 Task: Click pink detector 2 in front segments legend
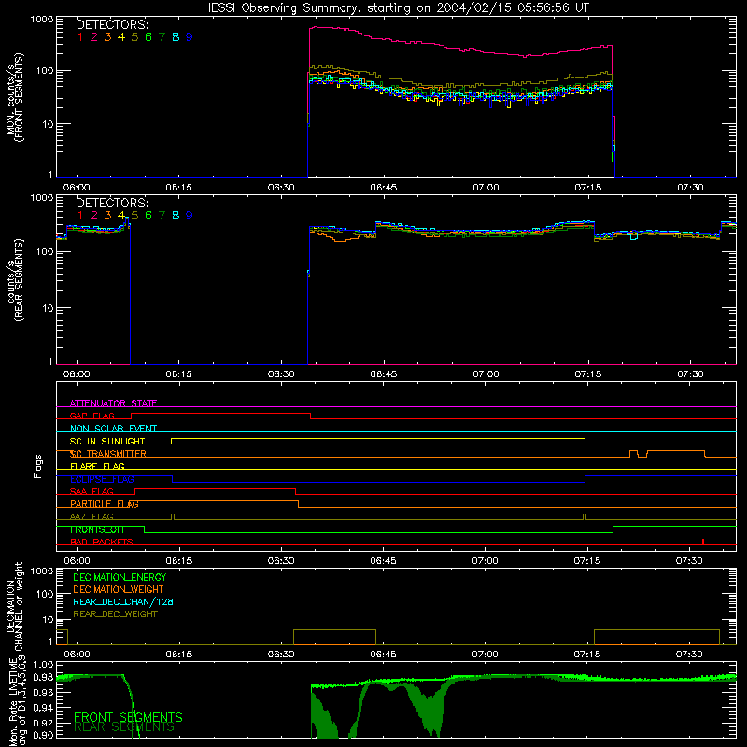pos(94,37)
